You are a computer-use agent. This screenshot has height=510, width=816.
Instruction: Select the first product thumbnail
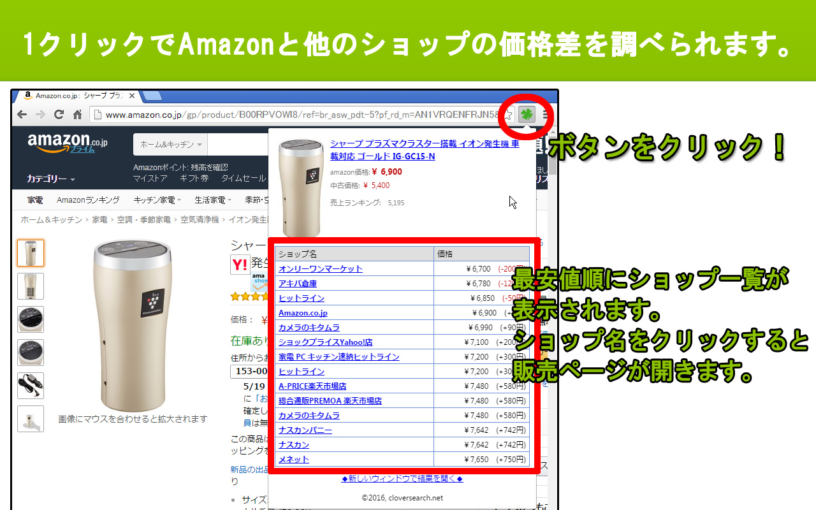pyautogui.click(x=31, y=253)
